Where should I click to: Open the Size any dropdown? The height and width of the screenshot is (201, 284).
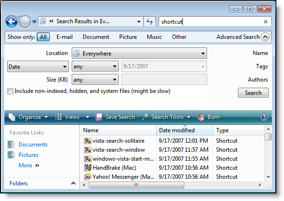coord(95,80)
